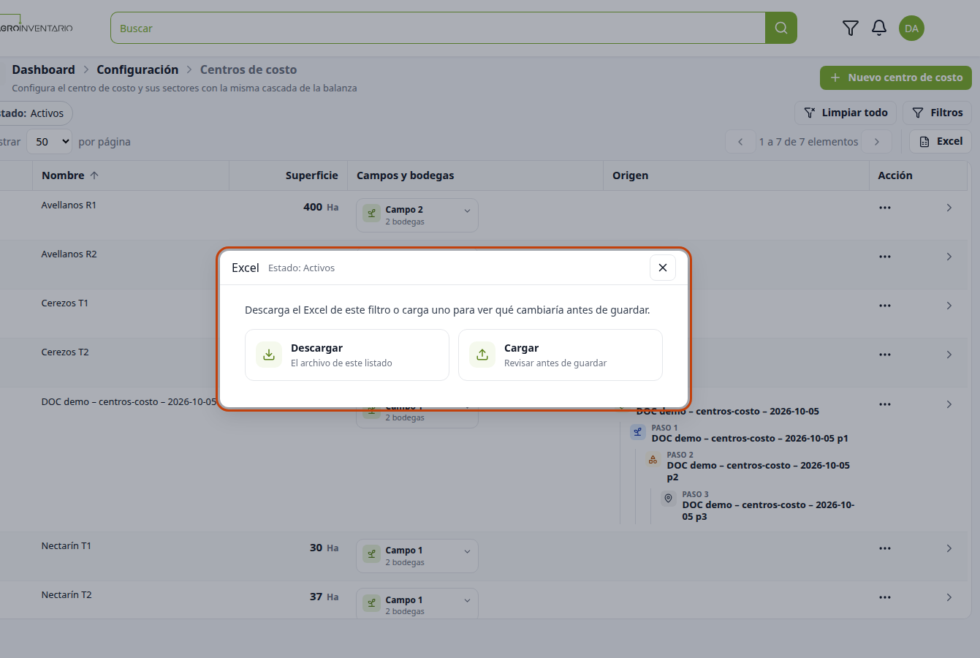Expand Campo 1 dropdown in Nectarín T2
Viewport: 980px width, 658px height.
(x=467, y=600)
